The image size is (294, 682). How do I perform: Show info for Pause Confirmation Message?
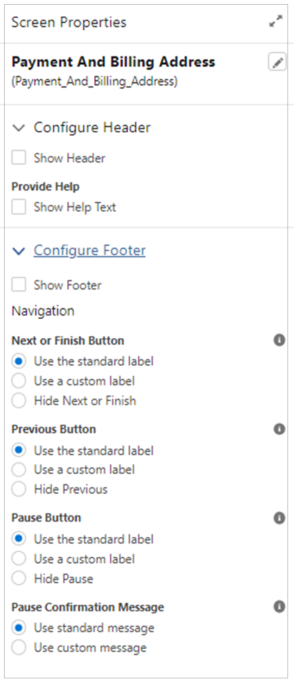pyautogui.click(x=279, y=607)
